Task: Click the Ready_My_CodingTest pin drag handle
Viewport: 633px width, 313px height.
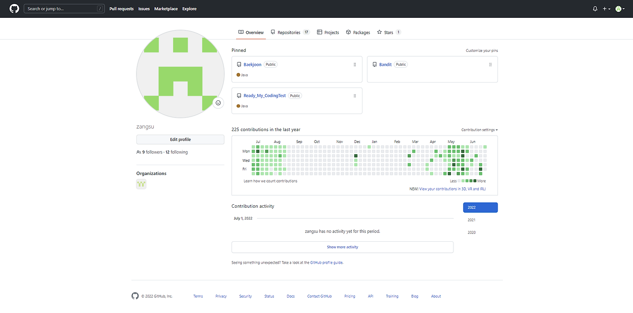Action: [355, 96]
